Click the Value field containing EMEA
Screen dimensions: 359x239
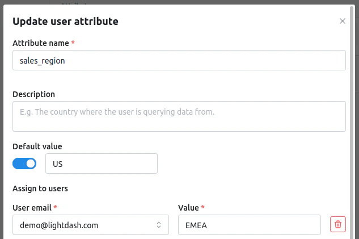250,225
